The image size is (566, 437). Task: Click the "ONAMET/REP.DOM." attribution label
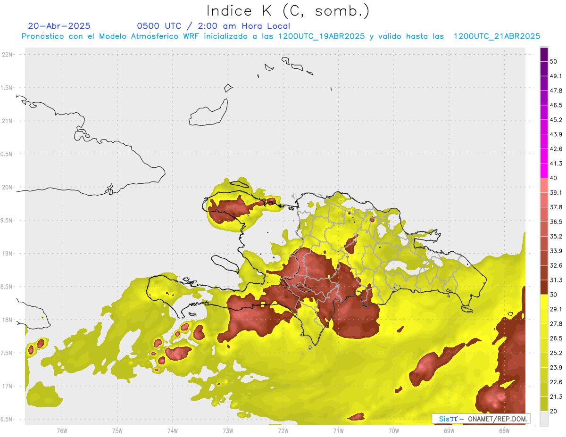[x=498, y=419]
